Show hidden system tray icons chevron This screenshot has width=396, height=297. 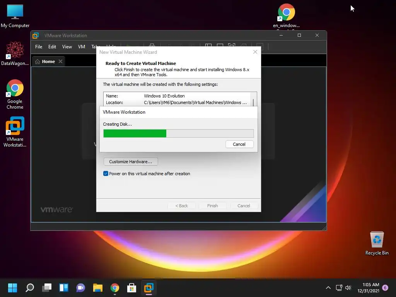pos(328,288)
